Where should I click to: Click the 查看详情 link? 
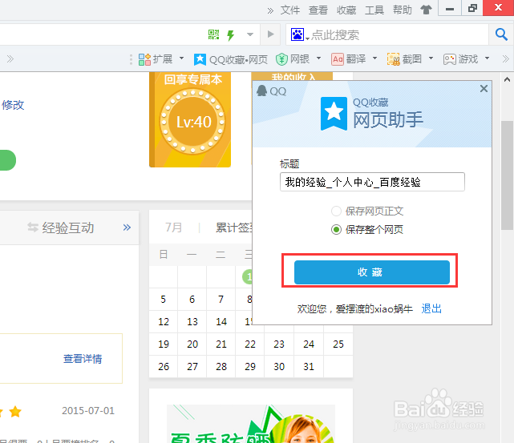(83, 359)
